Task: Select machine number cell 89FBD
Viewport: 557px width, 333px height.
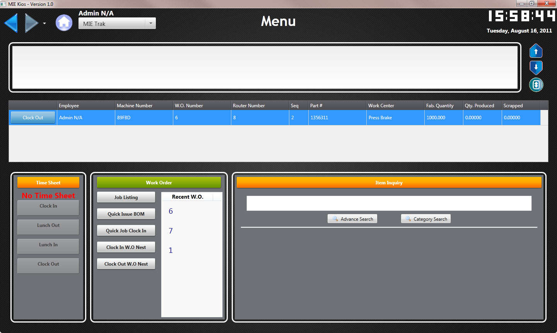Action: [144, 118]
